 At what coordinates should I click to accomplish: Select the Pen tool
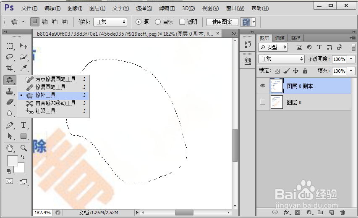10,125
